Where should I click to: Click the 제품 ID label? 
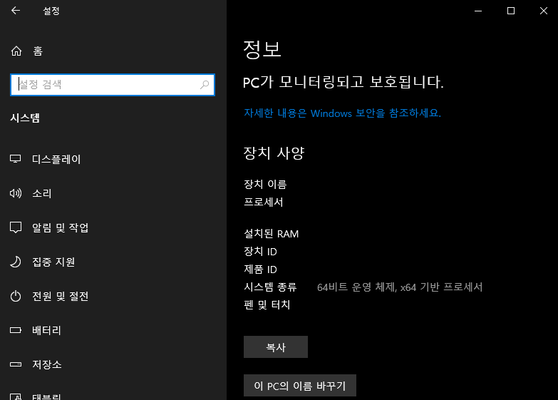[x=260, y=270]
